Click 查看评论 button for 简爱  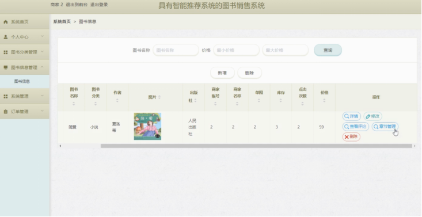coord(356,127)
